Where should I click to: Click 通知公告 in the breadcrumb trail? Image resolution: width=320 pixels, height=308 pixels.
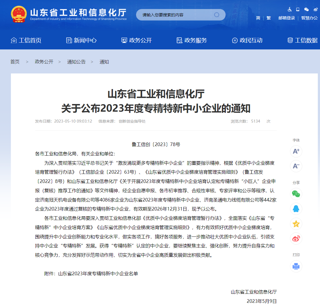[x=76, y=62]
